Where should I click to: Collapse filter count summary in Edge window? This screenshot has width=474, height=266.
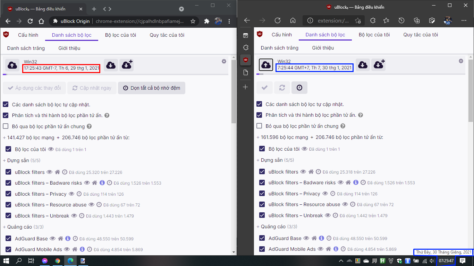coord(258,138)
